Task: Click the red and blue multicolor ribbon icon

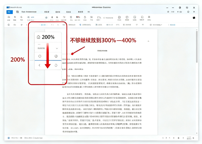Action: pos(78,17)
